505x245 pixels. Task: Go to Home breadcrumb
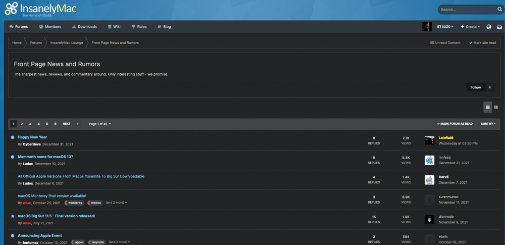17,42
